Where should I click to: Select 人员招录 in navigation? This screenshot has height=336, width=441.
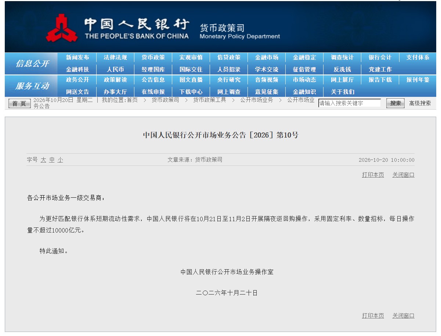229,69
